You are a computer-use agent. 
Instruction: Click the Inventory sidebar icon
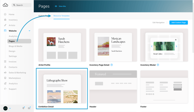[5, 20]
